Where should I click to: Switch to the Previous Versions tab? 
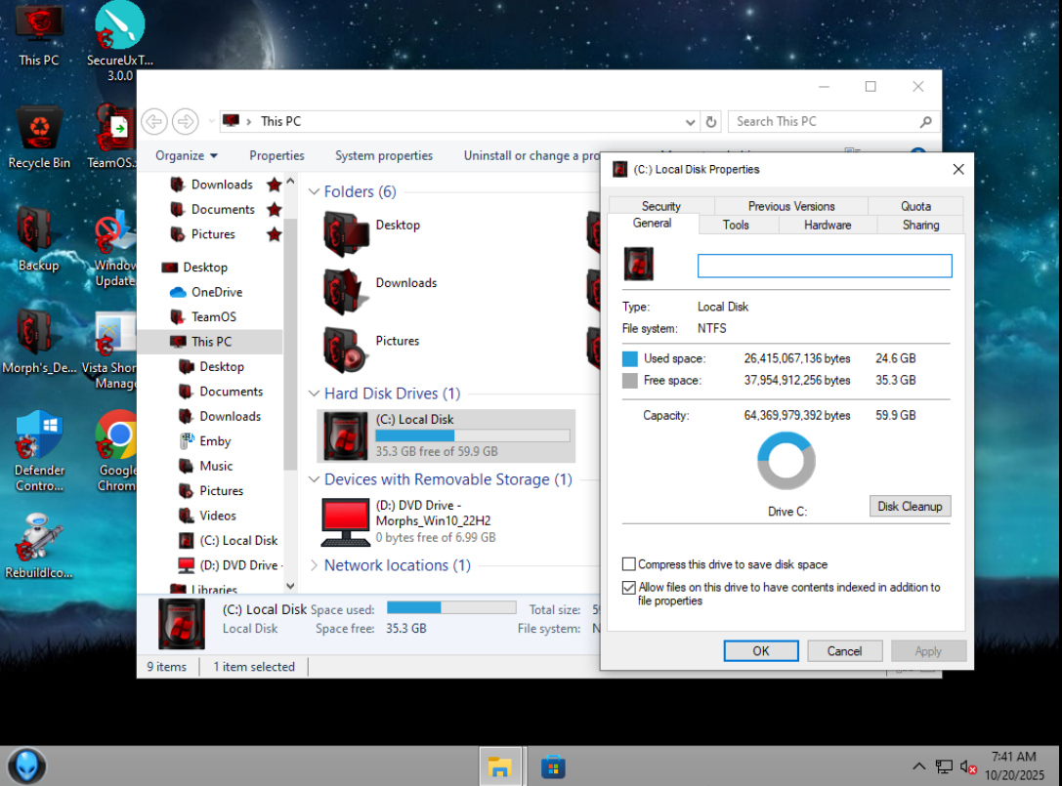(x=791, y=206)
